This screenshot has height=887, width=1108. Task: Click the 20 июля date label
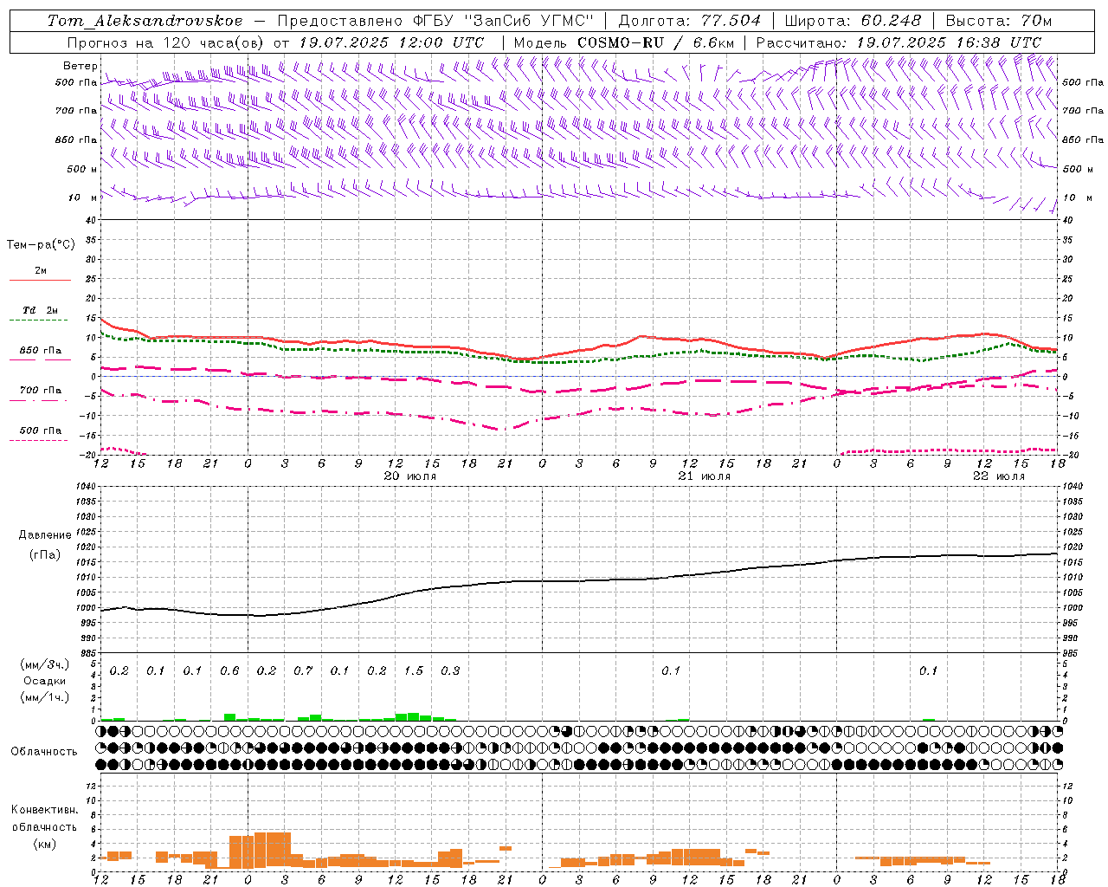(410, 476)
